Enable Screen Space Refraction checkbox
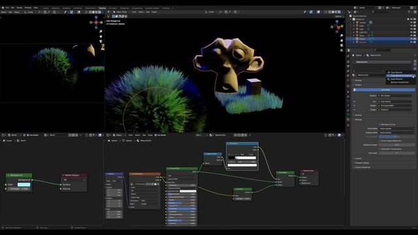Image resolution: width=418 pixels, height=235 pixels. coord(380,141)
